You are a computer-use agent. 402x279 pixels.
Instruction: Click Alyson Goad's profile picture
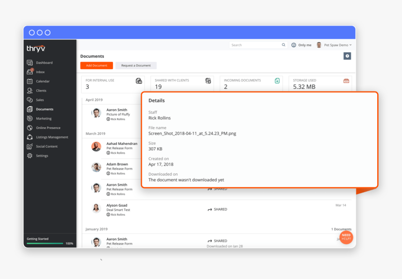click(96, 208)
